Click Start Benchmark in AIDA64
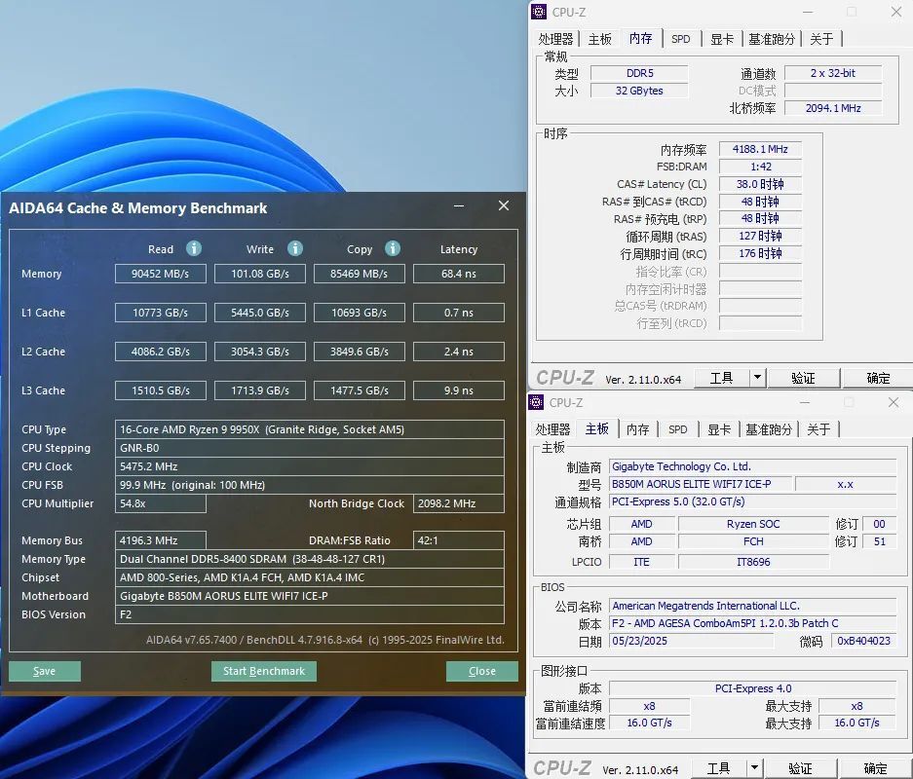The width and height of the screenshot is (913, 779). (264, 671)
